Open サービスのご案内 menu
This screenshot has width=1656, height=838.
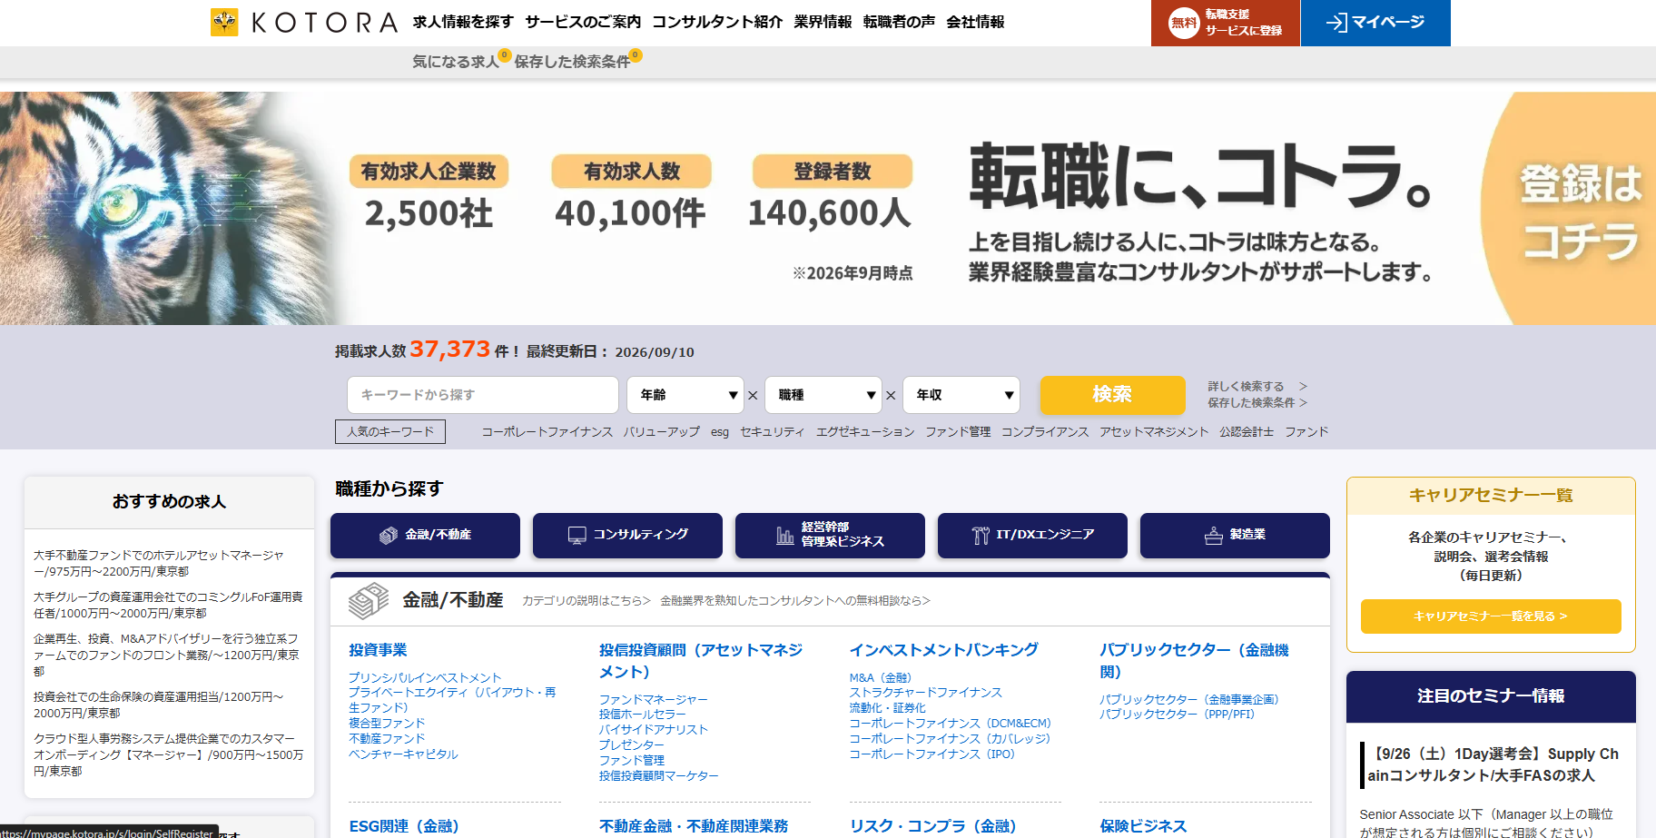583,22
